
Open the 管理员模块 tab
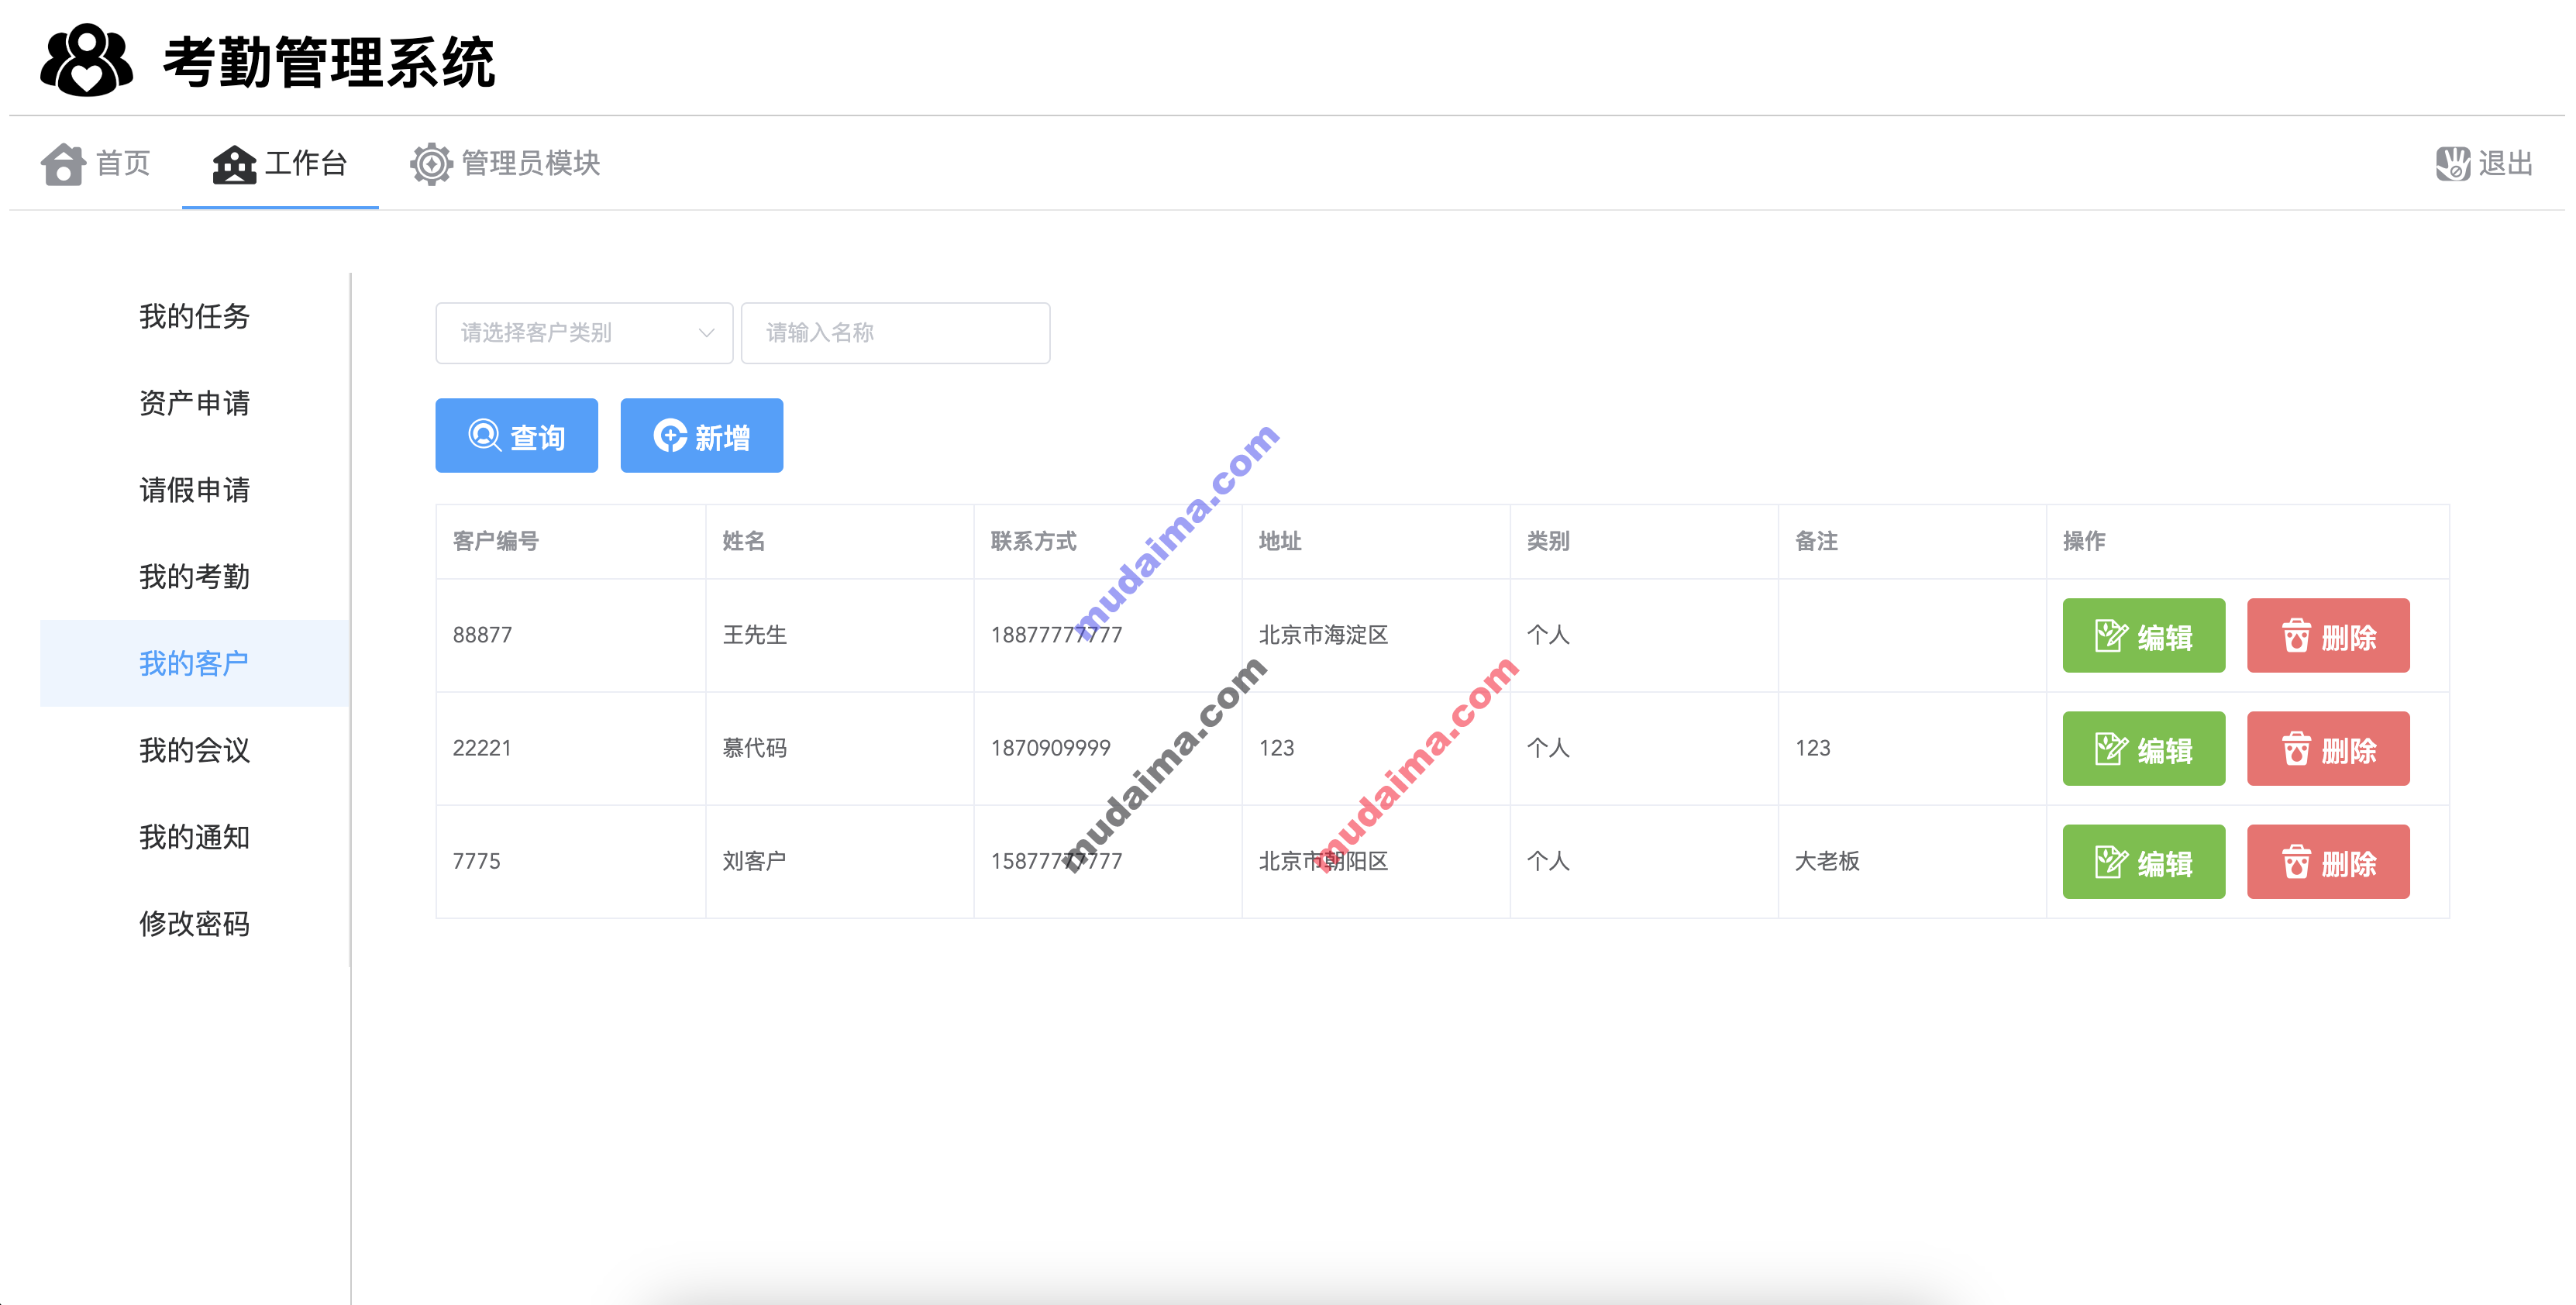coord(505,164)
